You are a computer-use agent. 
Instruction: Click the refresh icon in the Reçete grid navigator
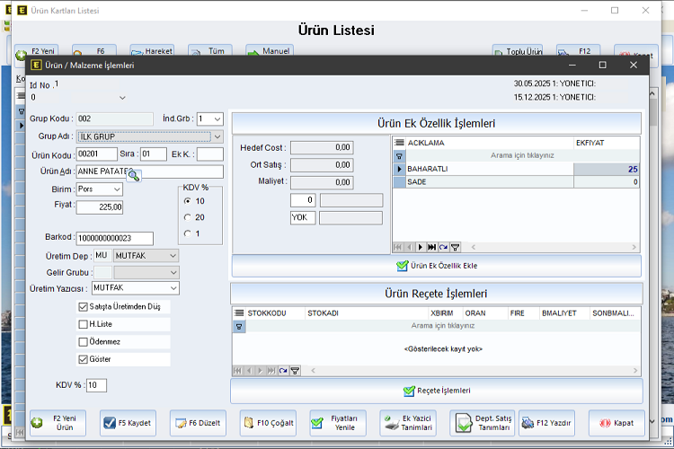tap(283, 370)
